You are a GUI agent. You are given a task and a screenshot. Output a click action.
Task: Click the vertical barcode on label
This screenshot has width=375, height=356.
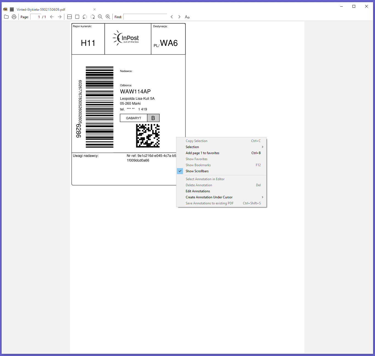pyautogui.click(x=99, y=107)
